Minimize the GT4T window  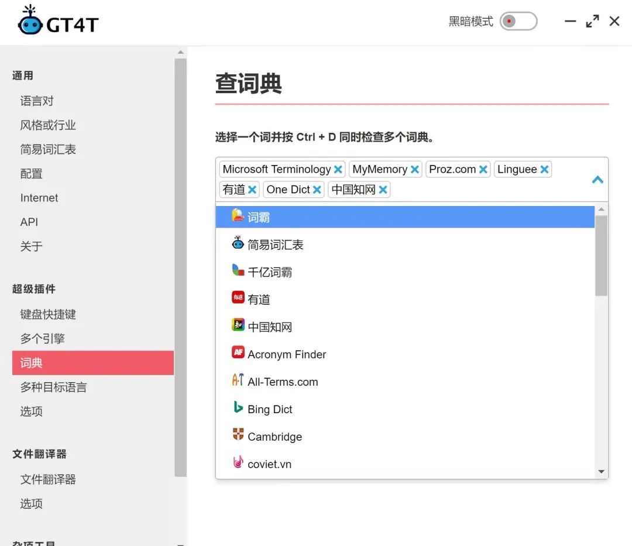[570, 21]
